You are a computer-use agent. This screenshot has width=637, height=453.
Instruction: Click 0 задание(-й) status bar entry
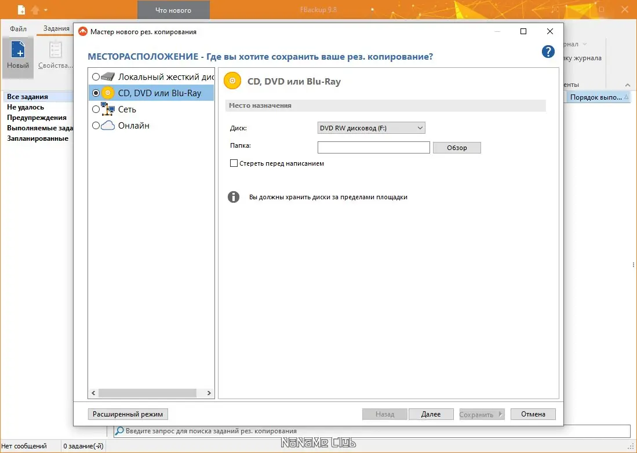pos(83,446)
